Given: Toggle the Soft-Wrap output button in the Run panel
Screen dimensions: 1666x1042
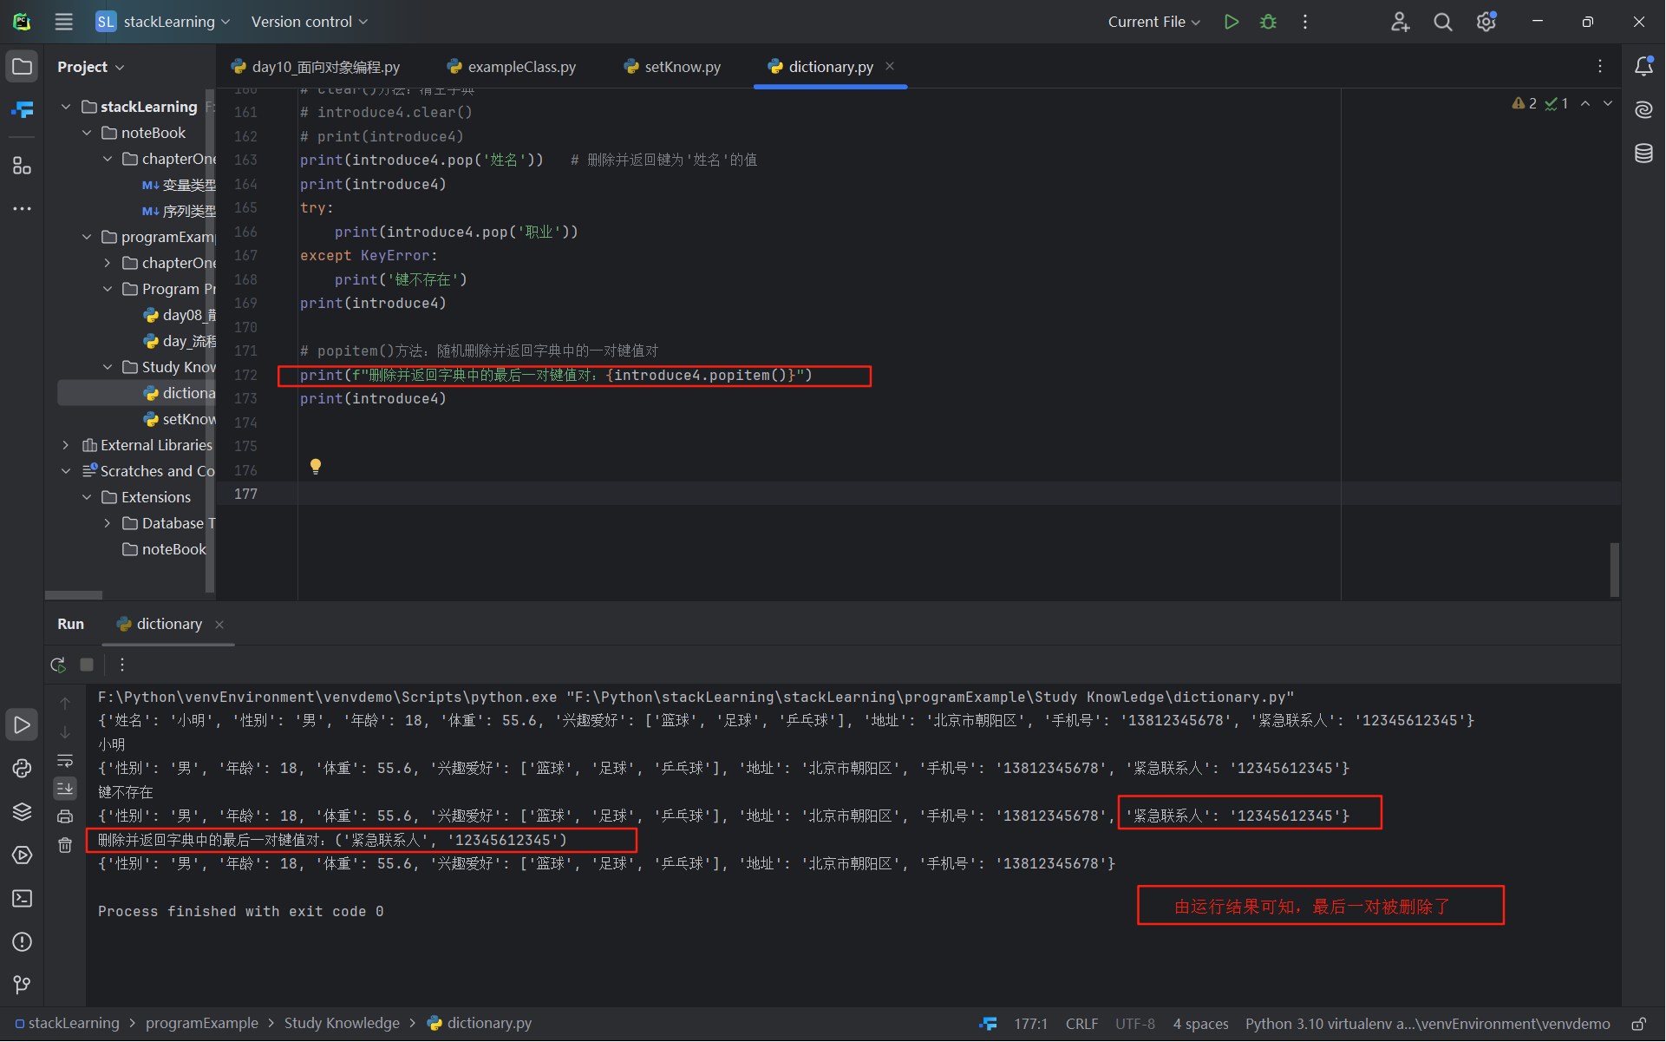Looking at the screenshot, I should click(x=65, y=761).
